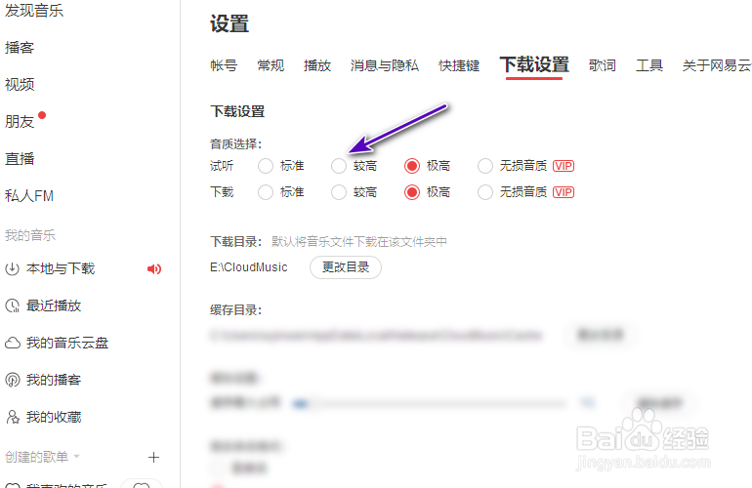752x488 pixels.
Task: Open 最近播放 list
Action: pyautogui.click(x=54, y=305)
